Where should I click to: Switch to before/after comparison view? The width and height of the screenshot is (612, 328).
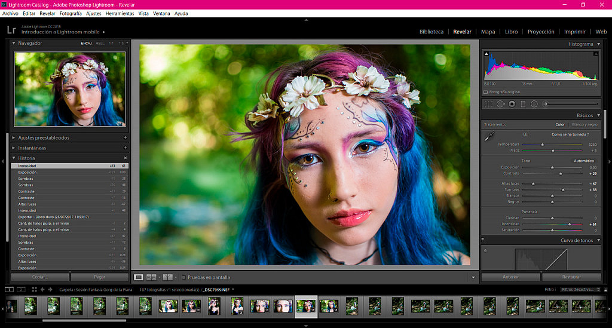[151, 277]
